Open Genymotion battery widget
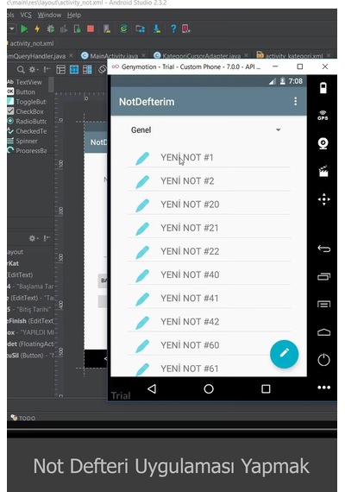This screenshot has height=492, width=345. [x=323, y=88]
